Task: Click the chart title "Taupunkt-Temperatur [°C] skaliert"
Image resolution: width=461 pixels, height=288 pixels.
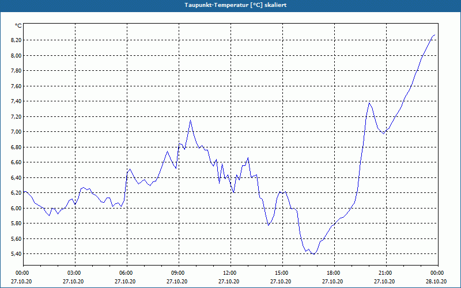Action: 236,5
